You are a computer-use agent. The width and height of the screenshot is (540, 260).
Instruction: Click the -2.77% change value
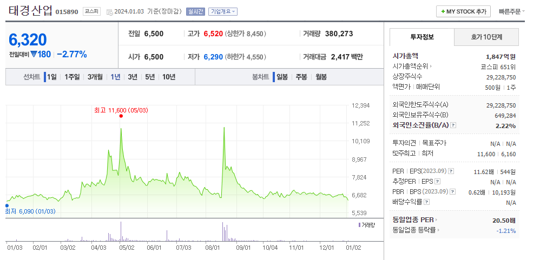click(71, 55)
